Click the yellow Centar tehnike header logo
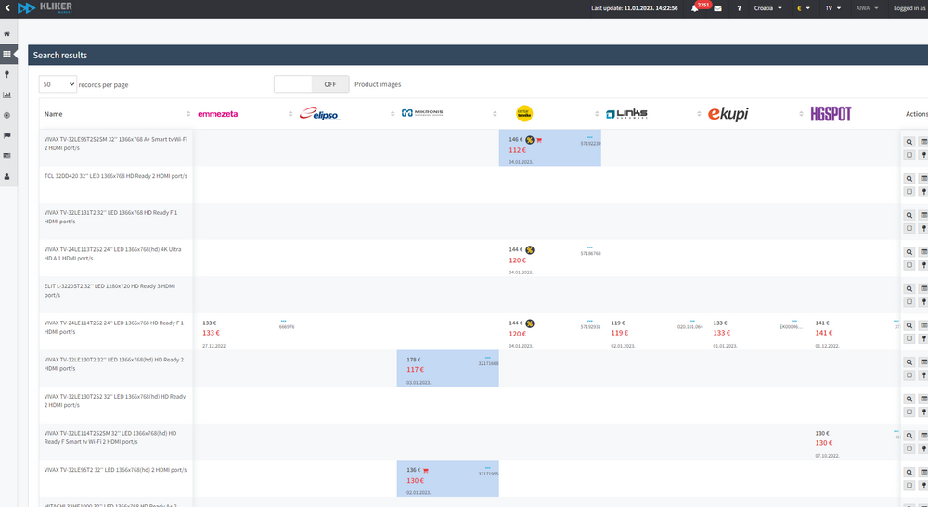 pyautogui.click(x=524, y=113)
